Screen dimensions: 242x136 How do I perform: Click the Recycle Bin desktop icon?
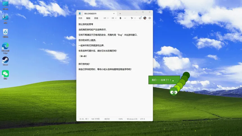(5, 33)
